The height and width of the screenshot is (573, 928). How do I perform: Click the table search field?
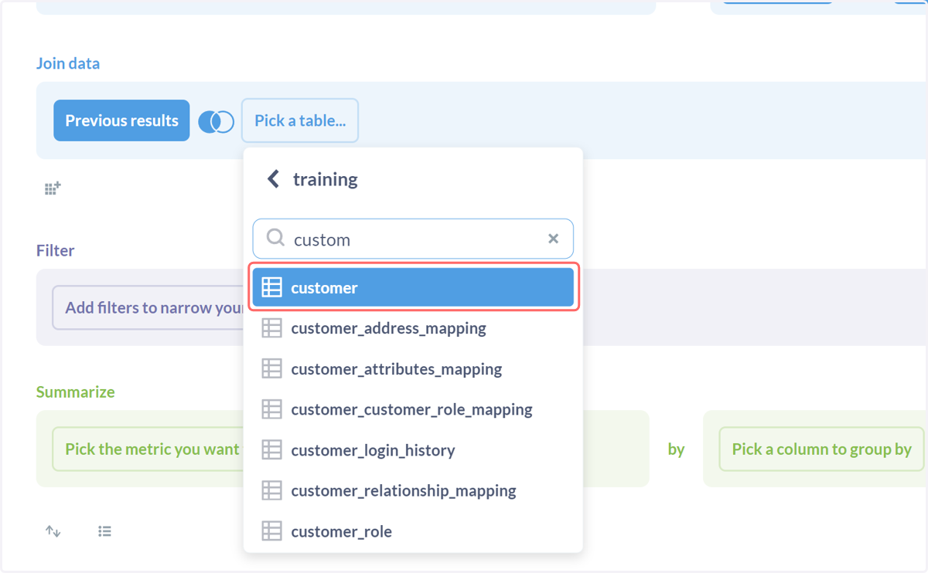click(x=413, y=239)
